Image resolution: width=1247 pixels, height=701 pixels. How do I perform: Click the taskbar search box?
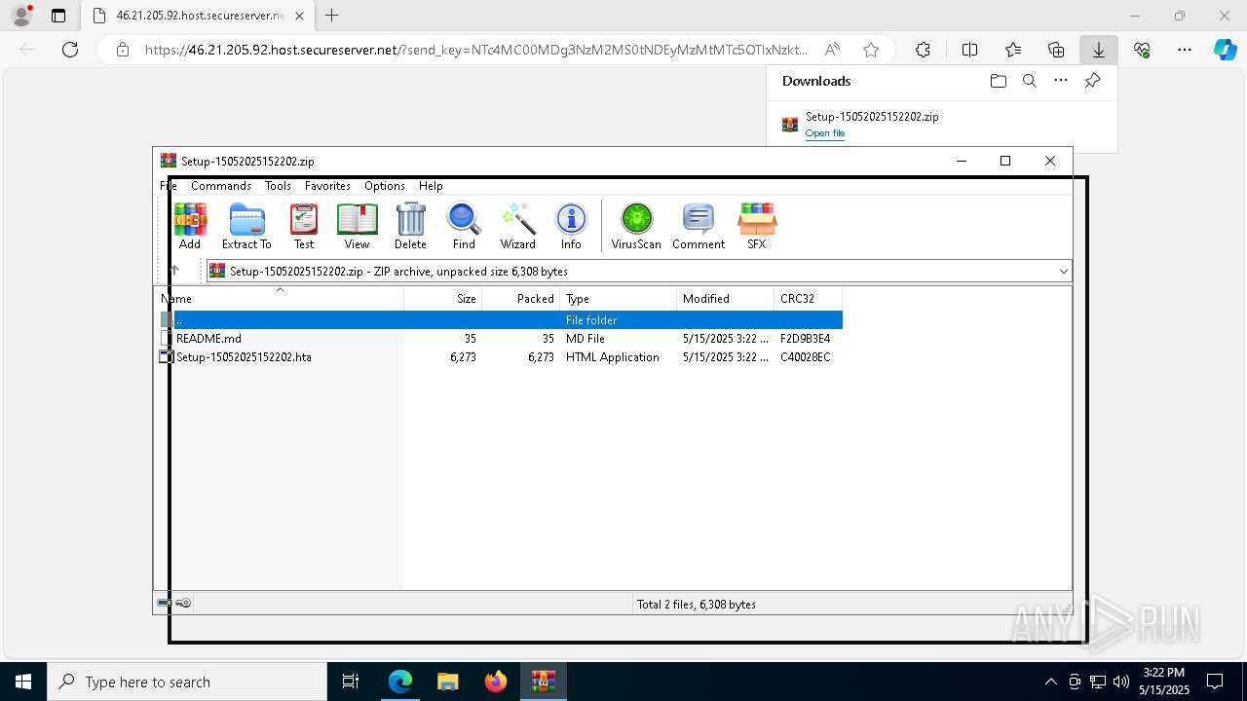tap(187, 682)
